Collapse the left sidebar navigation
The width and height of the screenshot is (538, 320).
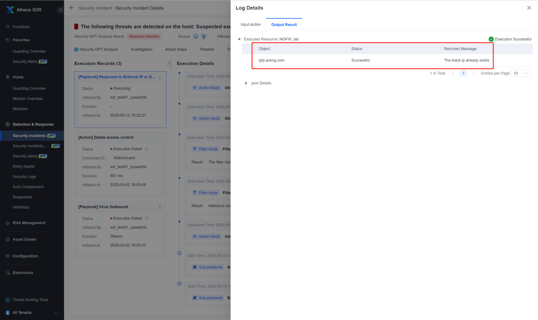[60, 10]
